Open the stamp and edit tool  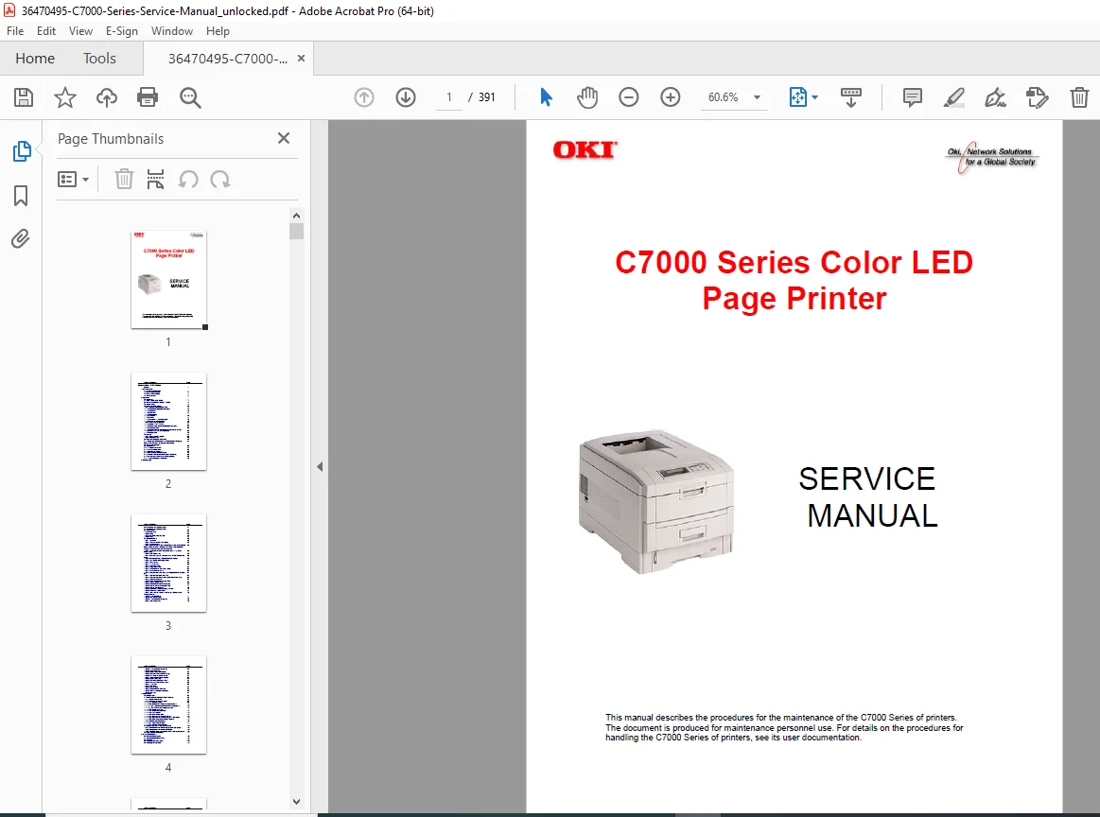1037,97
